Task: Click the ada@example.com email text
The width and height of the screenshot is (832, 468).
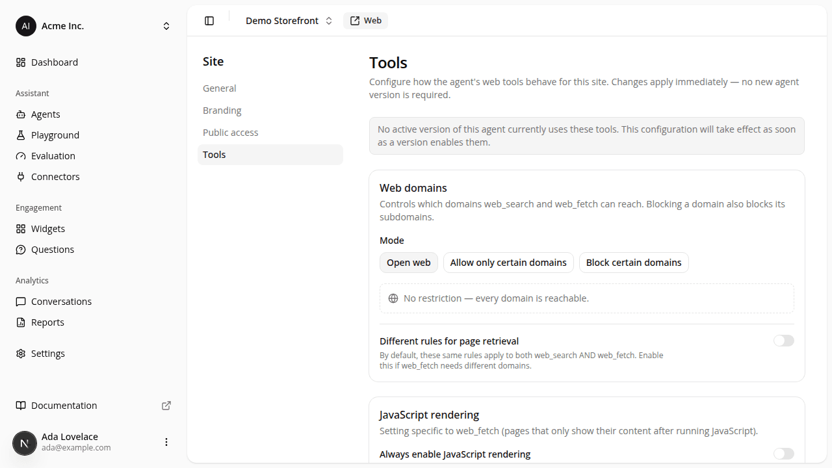Action: pyautogui.click(x=76, y=448)
